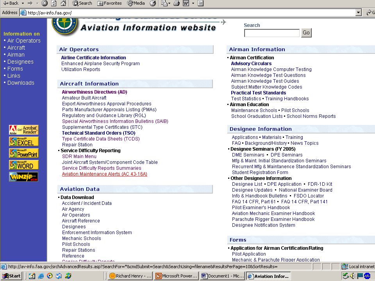Click the Print icon

pyautogui.click(x=177, y=3)
